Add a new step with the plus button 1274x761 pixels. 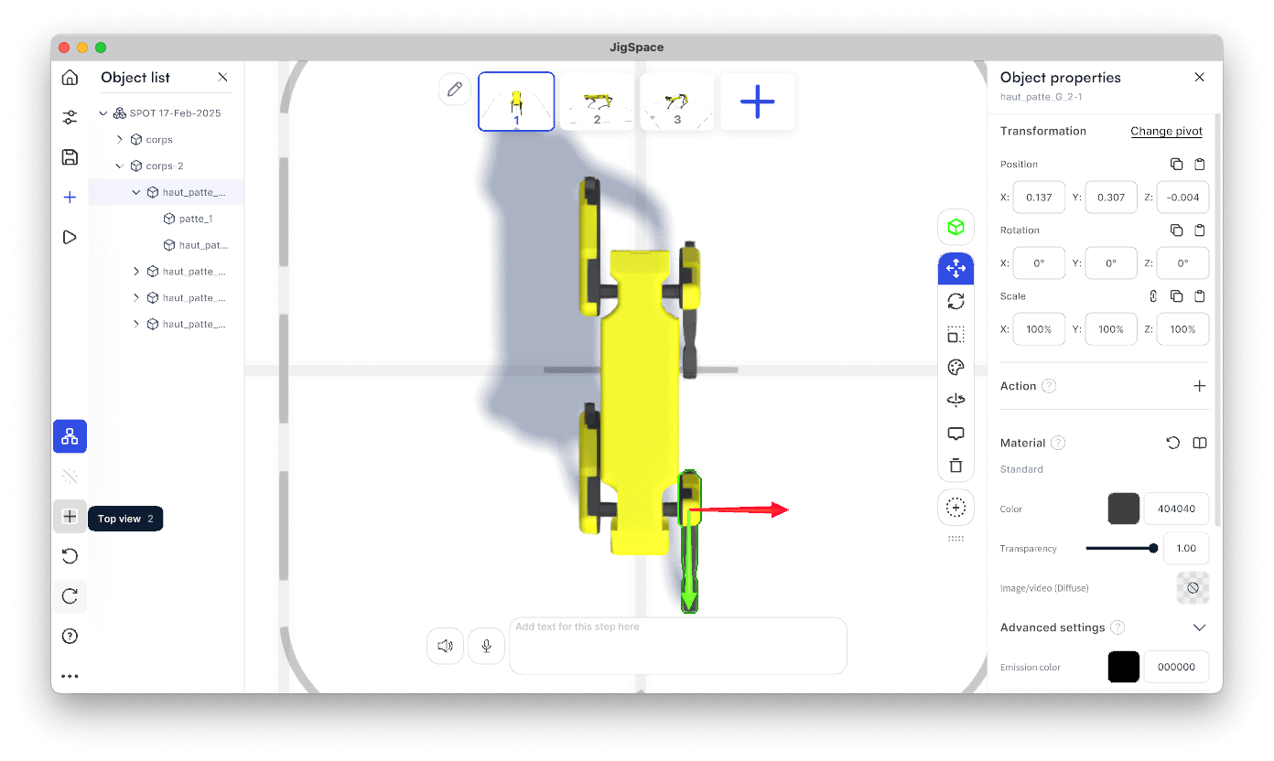[x=757, y=102]
